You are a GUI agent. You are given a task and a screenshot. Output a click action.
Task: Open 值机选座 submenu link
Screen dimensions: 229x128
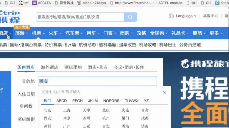[x=107, y=45]
